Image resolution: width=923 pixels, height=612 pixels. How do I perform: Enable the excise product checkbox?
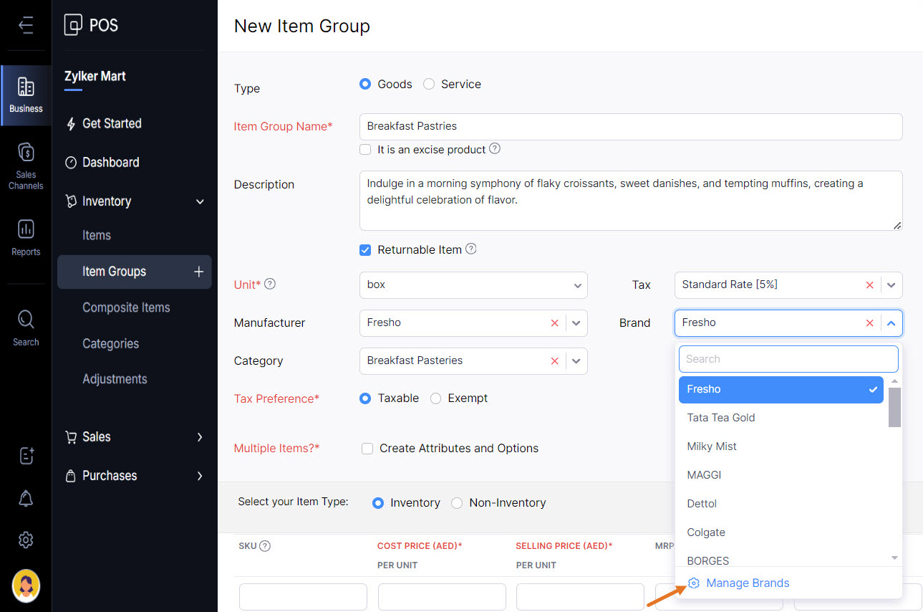[x=365, y=150]
